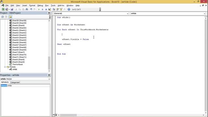Open the View menu

click(x=18, y=6)
